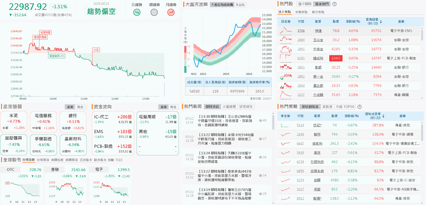
Task: Click the weekly trend gray circle icon
Action: [x=154, y=12]
